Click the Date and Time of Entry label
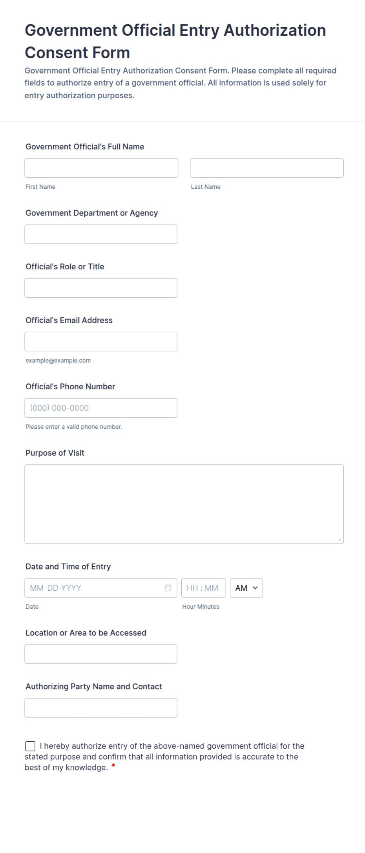The height and width of the screenshot is (853, 365). pos(68,566)
